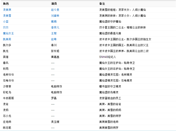176x131 pixels.
Task: Click the note in the 石龟爷爷 row
Action: 116,80
